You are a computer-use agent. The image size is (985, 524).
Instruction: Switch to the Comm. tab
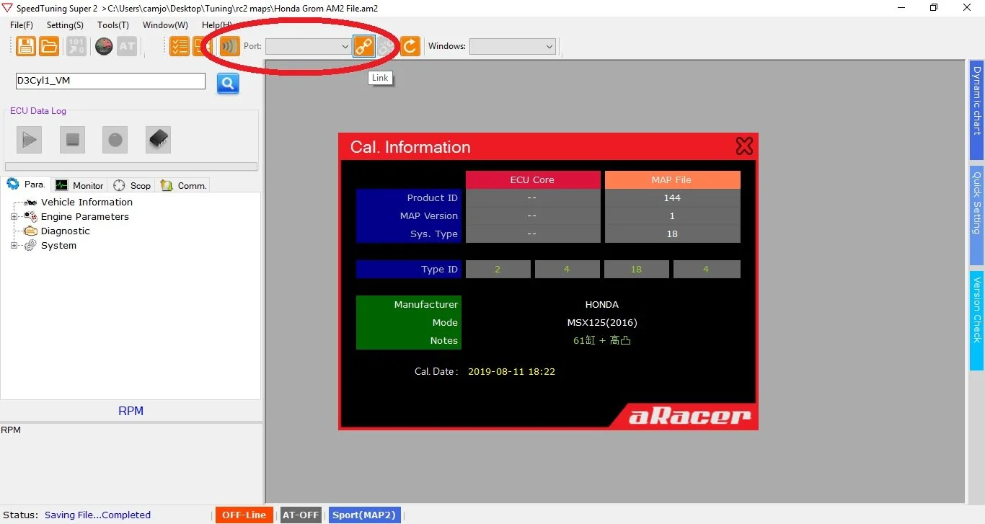(183, 185)
